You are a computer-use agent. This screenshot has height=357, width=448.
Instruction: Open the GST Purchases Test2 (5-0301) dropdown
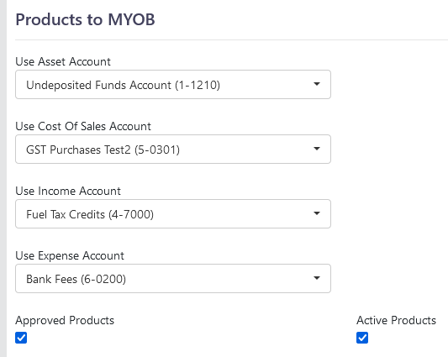[x=173, y=149]
